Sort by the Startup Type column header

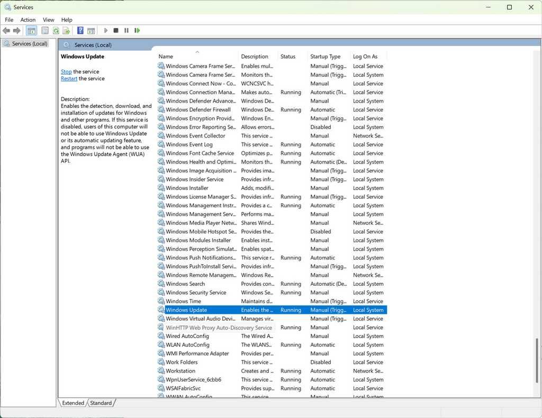[329, 56]
